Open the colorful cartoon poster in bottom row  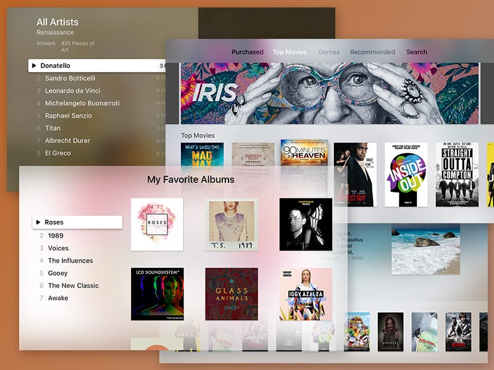pyautogui.click(x=357, y=332)
